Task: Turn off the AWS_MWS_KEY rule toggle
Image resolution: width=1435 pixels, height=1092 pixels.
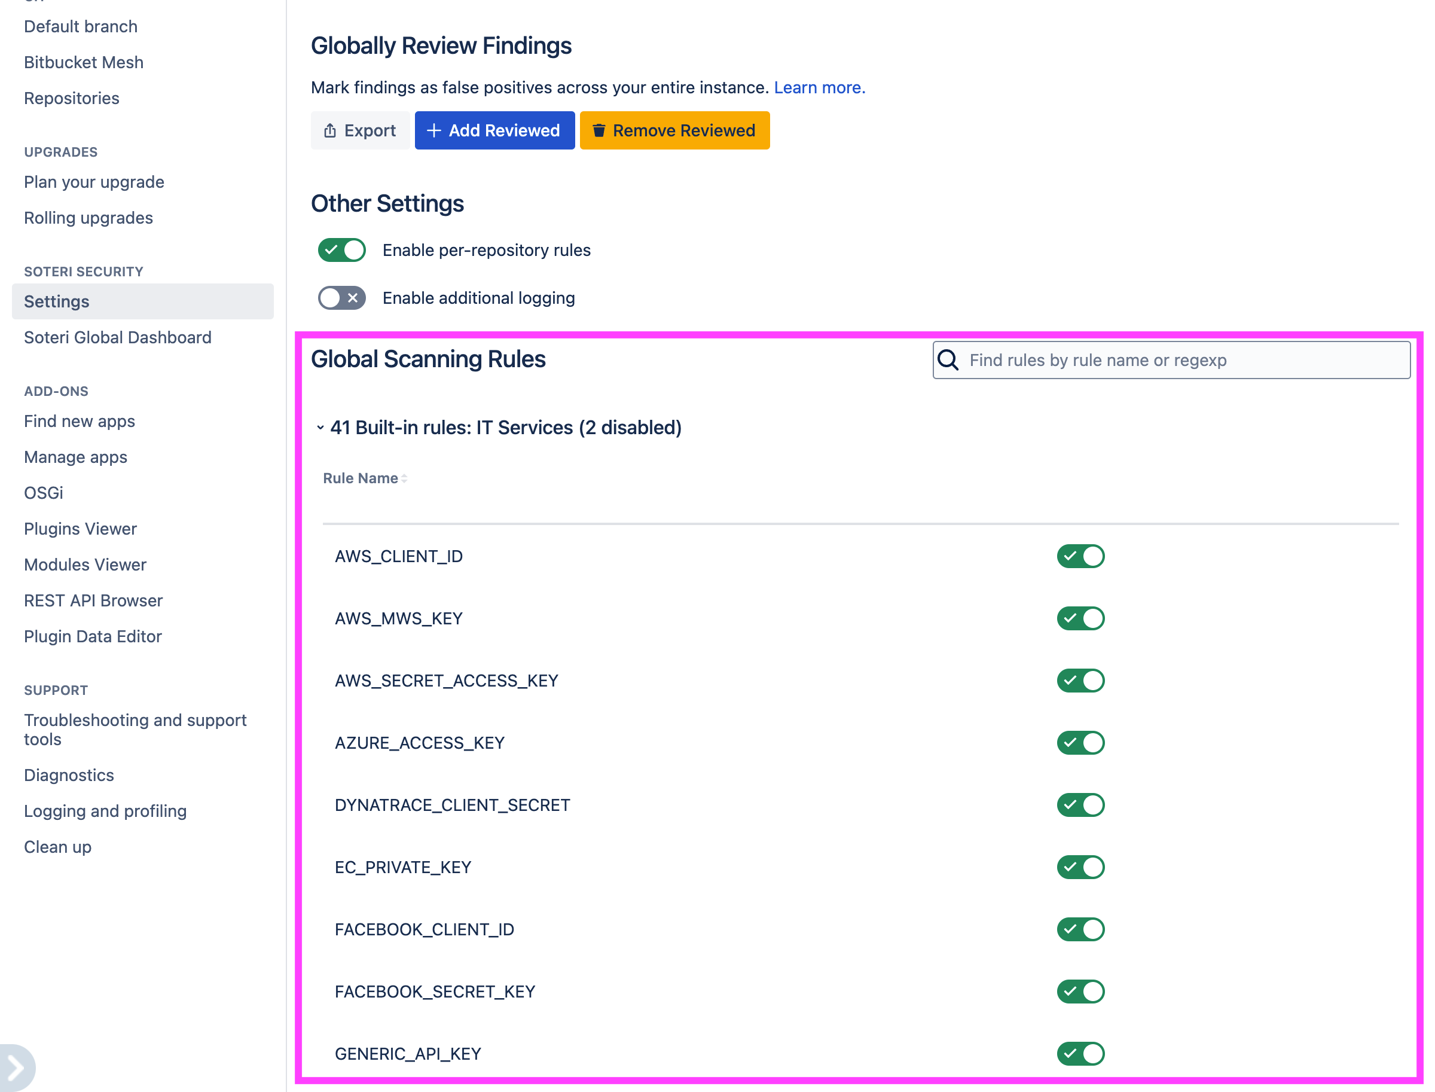Action: point(1080,618)
